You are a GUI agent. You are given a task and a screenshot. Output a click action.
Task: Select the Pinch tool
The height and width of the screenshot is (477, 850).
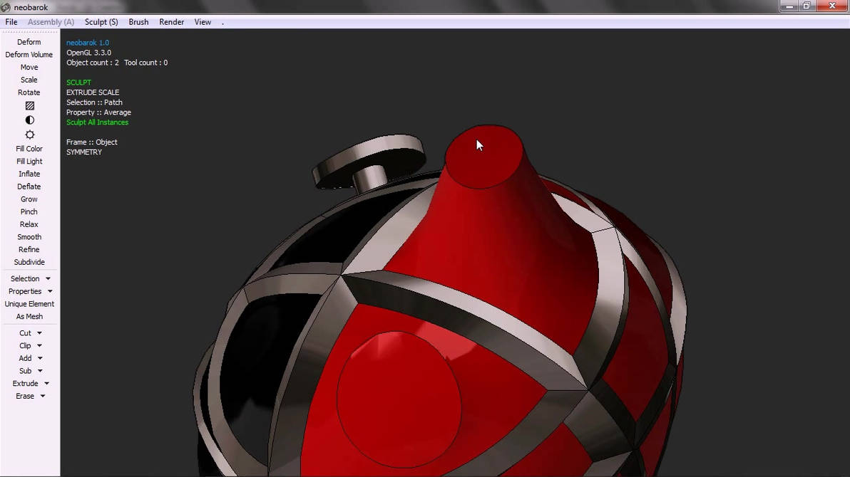(x=29, y=211)
